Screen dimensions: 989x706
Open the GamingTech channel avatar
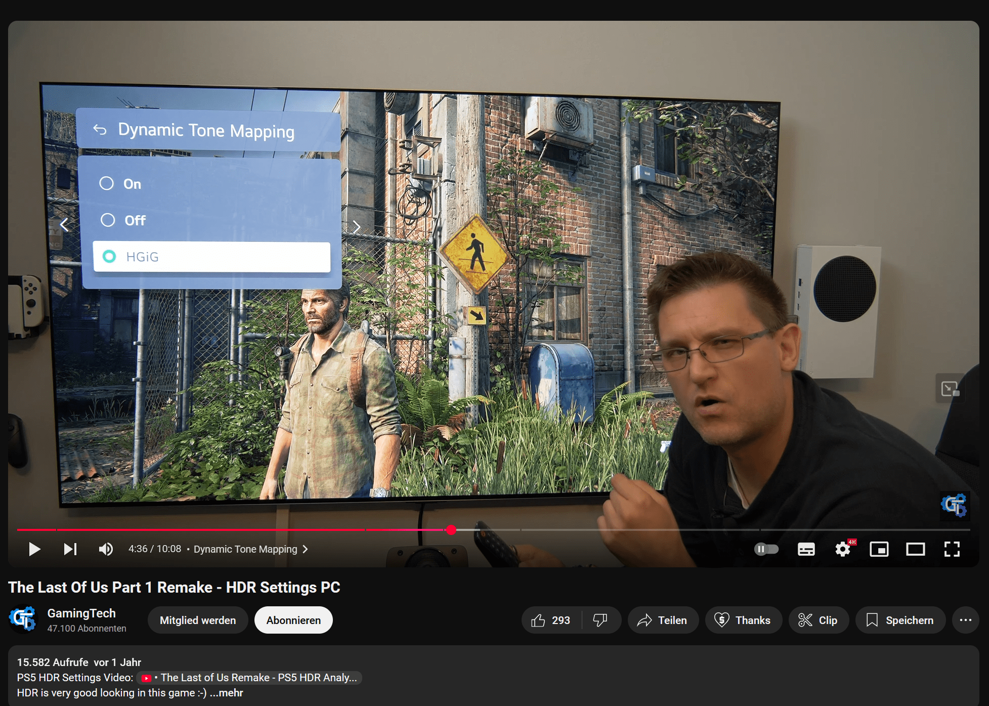pyautogui.click(x=23, y=619)
